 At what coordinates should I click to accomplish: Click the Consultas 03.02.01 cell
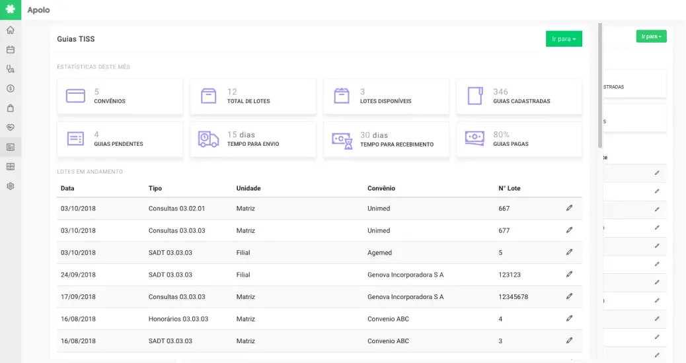pyautogui.click(x=176, y=209)
